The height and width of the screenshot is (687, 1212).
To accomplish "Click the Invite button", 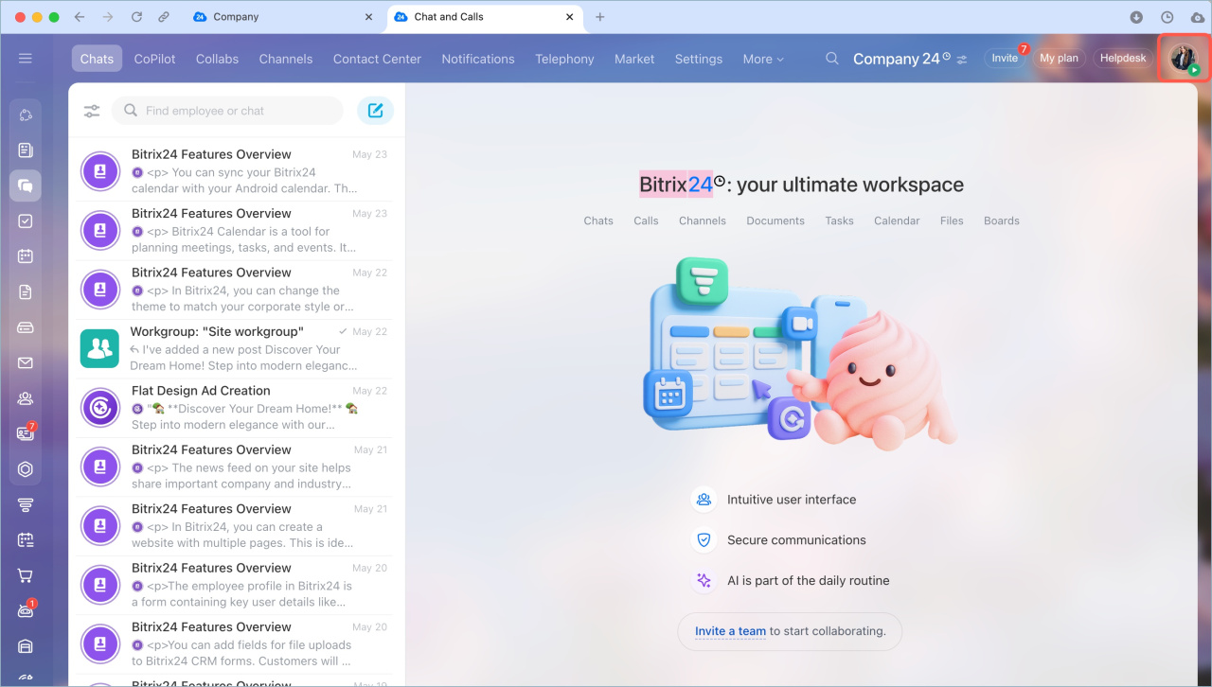I will 1005,59.
